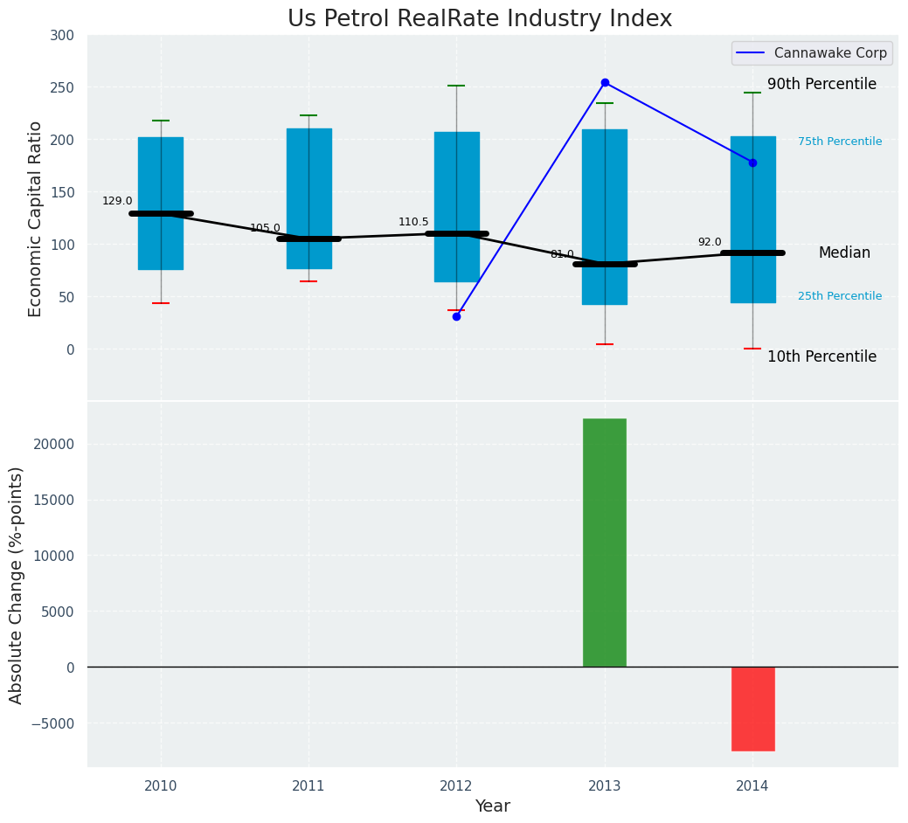The image size is (908, 823).
Task: Click the 10th Percentile annotation
Action: [821, 356]
